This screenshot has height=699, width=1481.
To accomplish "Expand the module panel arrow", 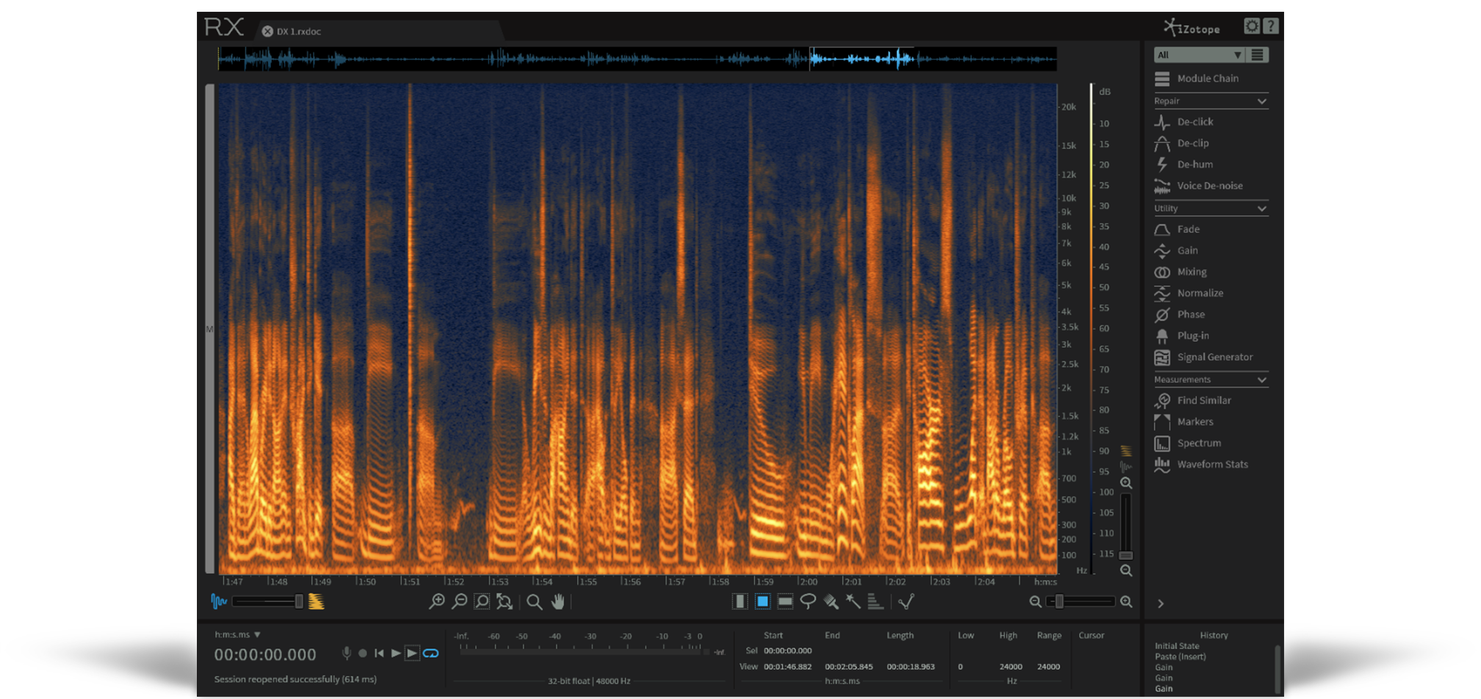I will (x=1161, y=604).
